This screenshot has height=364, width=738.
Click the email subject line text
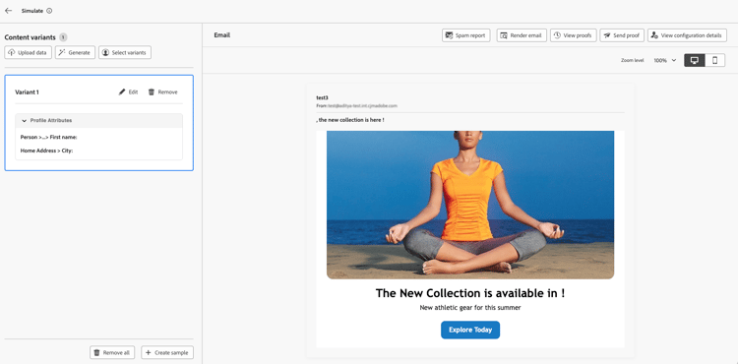tap(350, 120)
